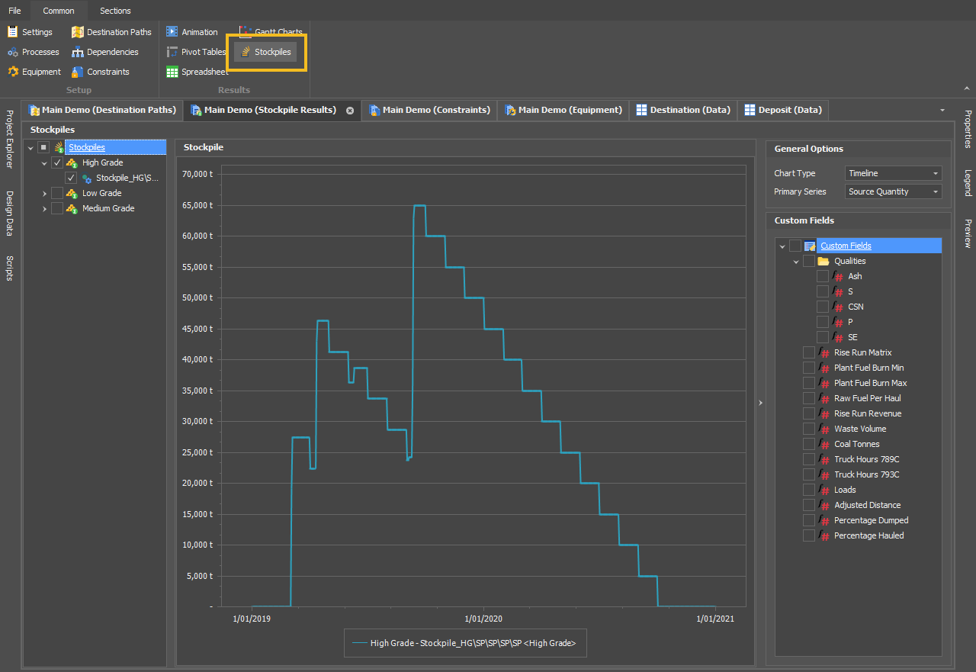Viewport: 976px width, 672px height.
Task: Open the Spreadsheet results view
Action: tap(197, 72)
